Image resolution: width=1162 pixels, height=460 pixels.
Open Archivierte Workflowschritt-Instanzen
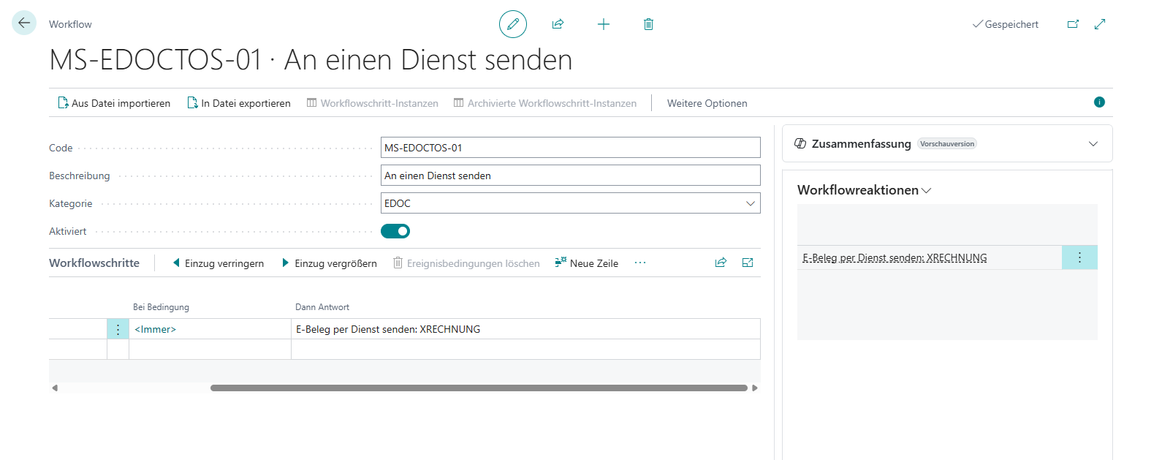click(545, 103)
